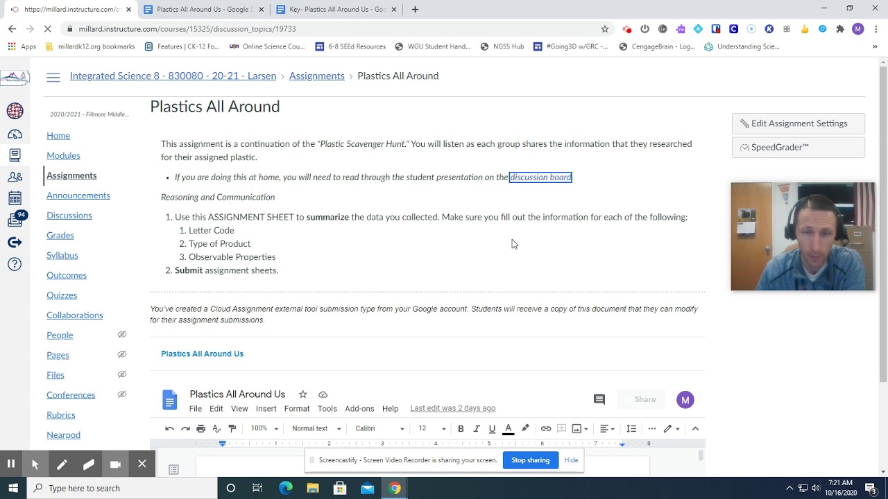Open the insert image dropdown
The width and height of the screenshot is (888, 499).
(579, 428)
